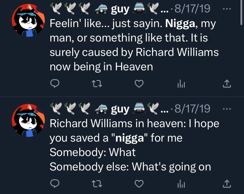
Task: Open the 'guy' username above the 'Somebody: What' tweet
Action: pos(120,110)
